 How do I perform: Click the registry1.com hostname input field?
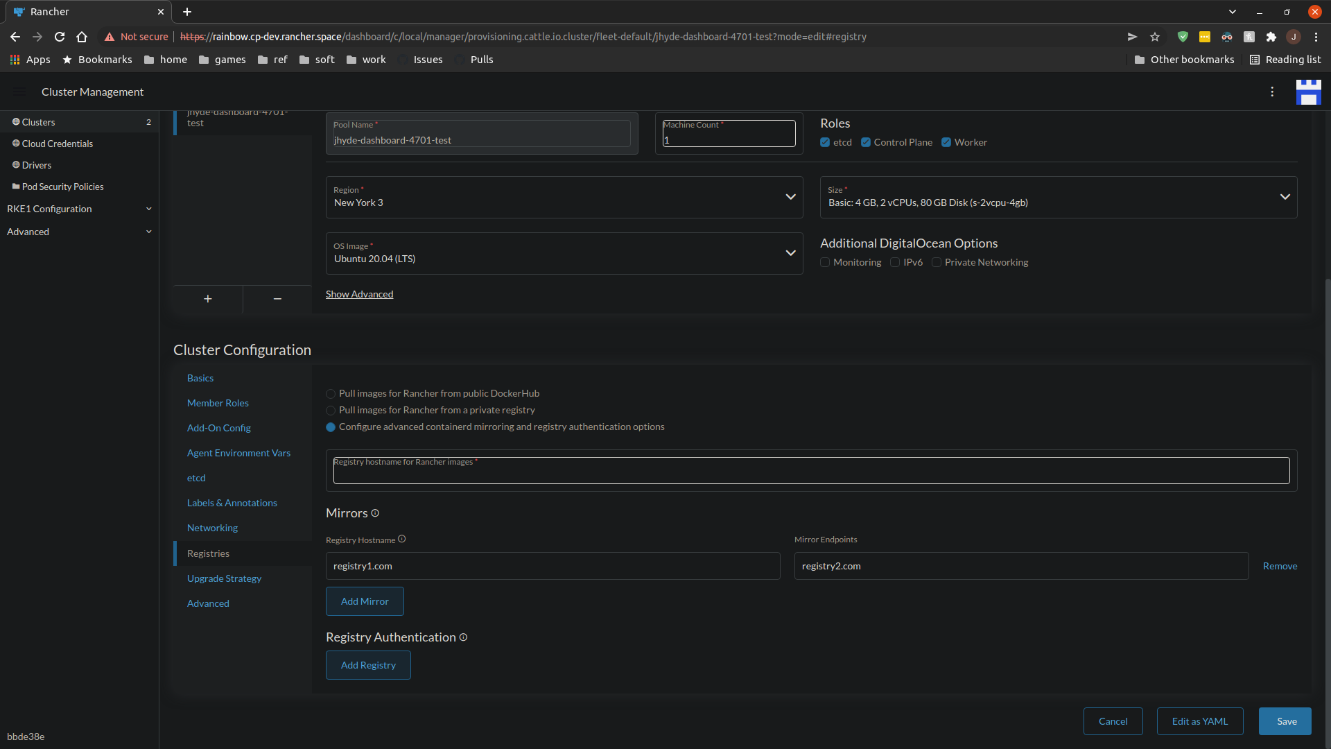pyautogui.click(x=553, y=566)
